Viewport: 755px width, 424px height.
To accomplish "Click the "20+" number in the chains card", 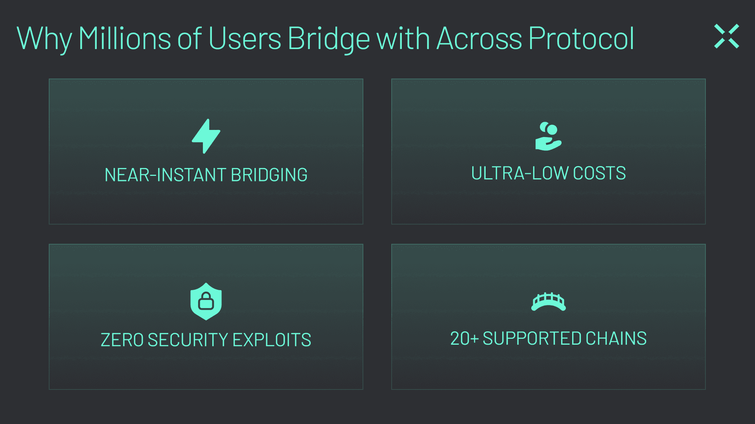I will [464, 338].
